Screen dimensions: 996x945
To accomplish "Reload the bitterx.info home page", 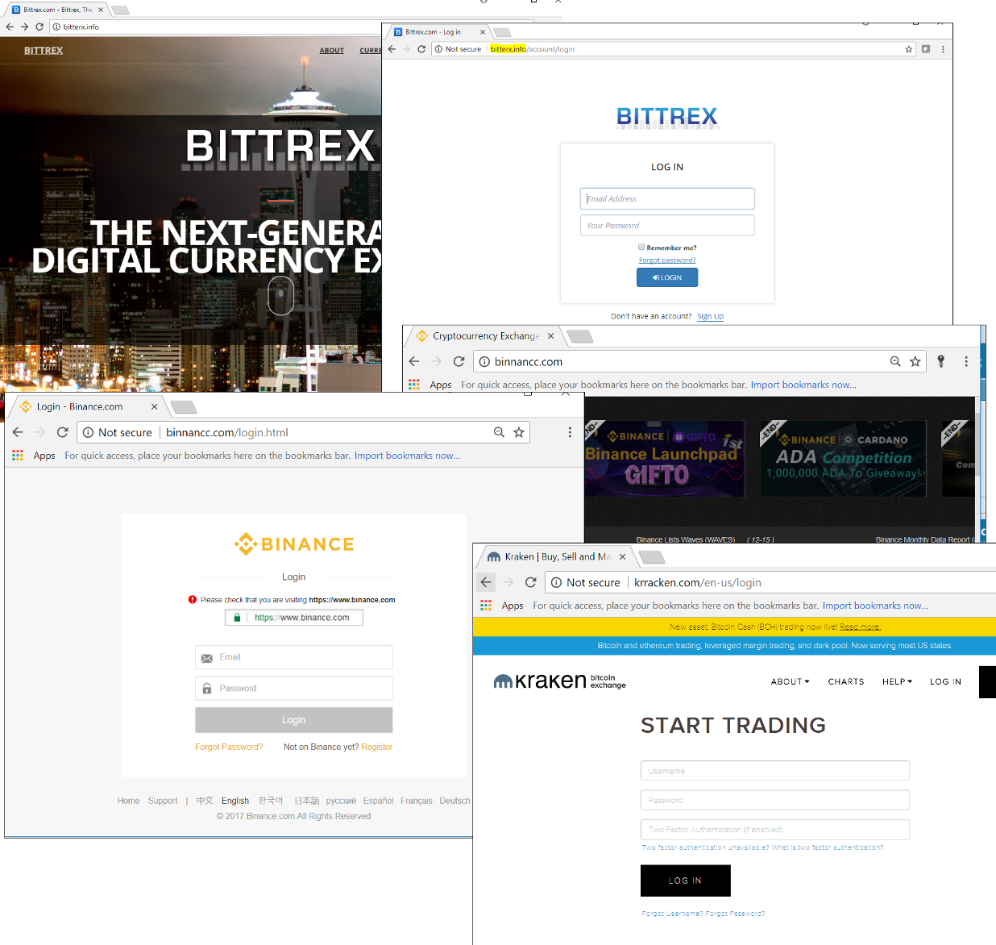I will tap(39, 27).
